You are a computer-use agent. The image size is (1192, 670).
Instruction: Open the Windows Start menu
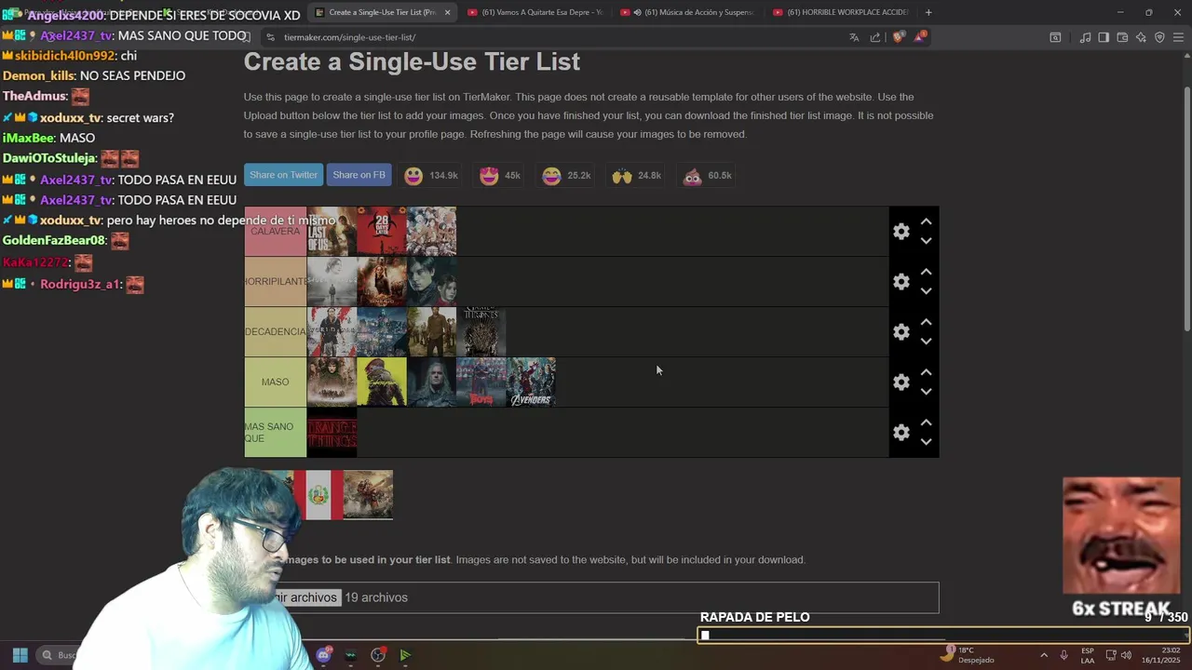(x=20, y=655)
